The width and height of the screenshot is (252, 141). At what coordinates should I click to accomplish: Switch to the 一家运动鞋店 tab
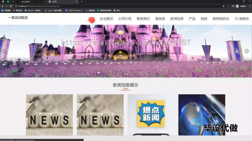(31, 2)
